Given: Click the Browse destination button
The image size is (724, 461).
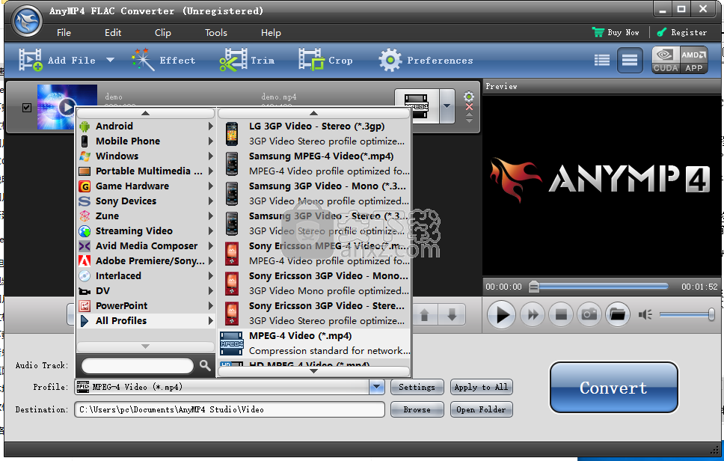Looking at the screenshot, I should pyautogui.click(x=417, y=409).
